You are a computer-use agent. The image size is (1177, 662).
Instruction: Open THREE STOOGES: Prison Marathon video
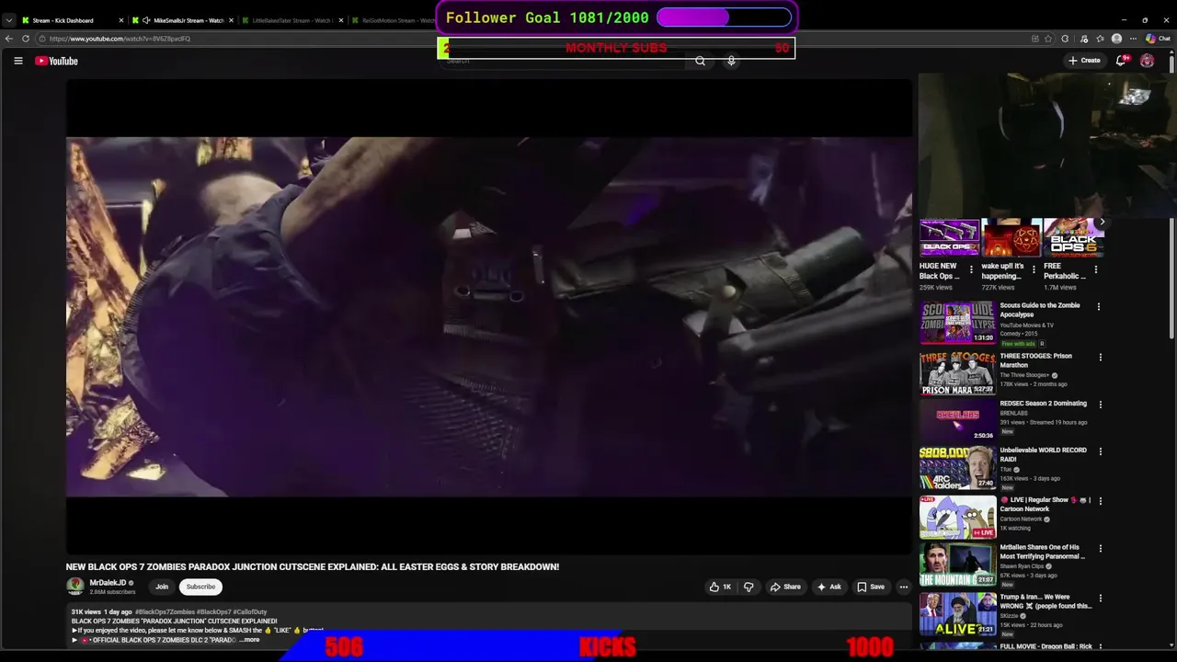[957, 373]
